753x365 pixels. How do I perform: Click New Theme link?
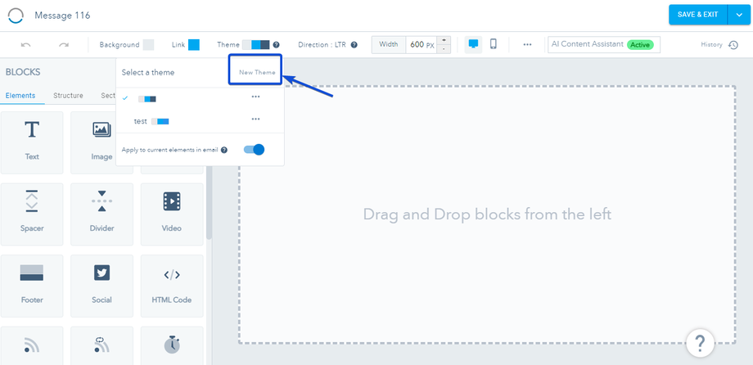(257, 73)
